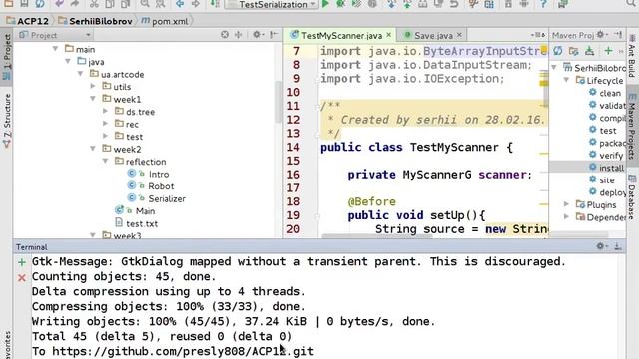Expand the Plugins node in Maven panel
The width and height of the screenshot is (639, 359).
[x=566, y=204]
